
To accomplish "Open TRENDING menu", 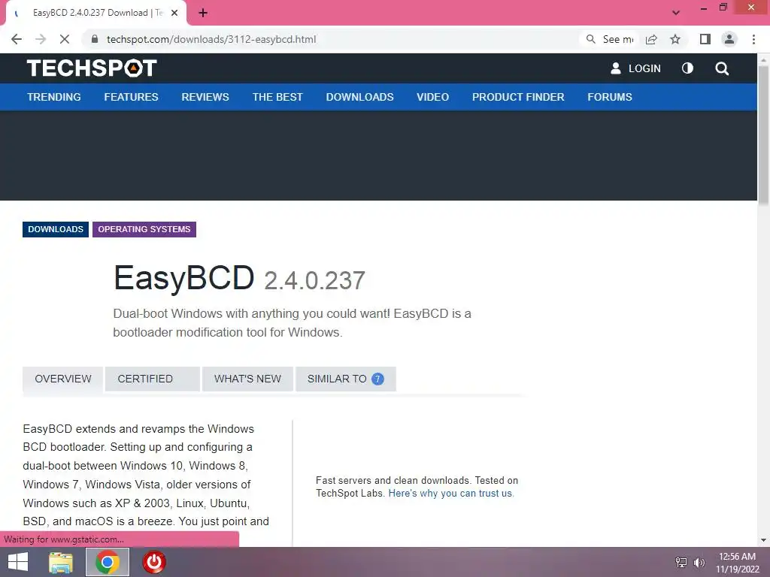I will click(54, 97).
